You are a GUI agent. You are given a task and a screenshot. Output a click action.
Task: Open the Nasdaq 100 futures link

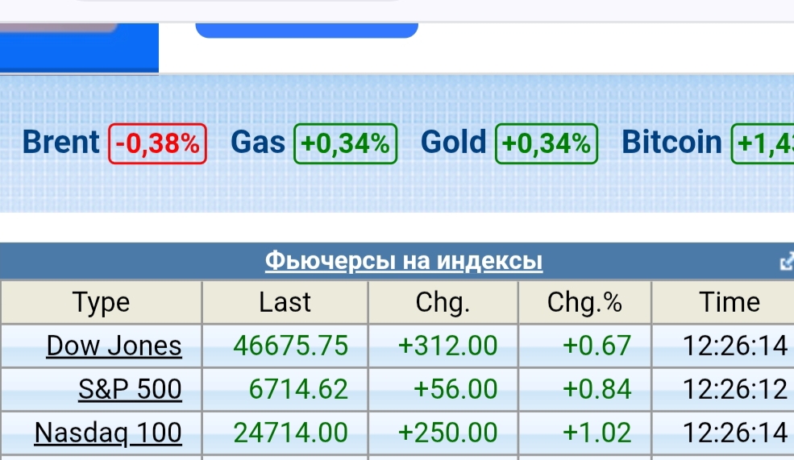coord(108,433)
